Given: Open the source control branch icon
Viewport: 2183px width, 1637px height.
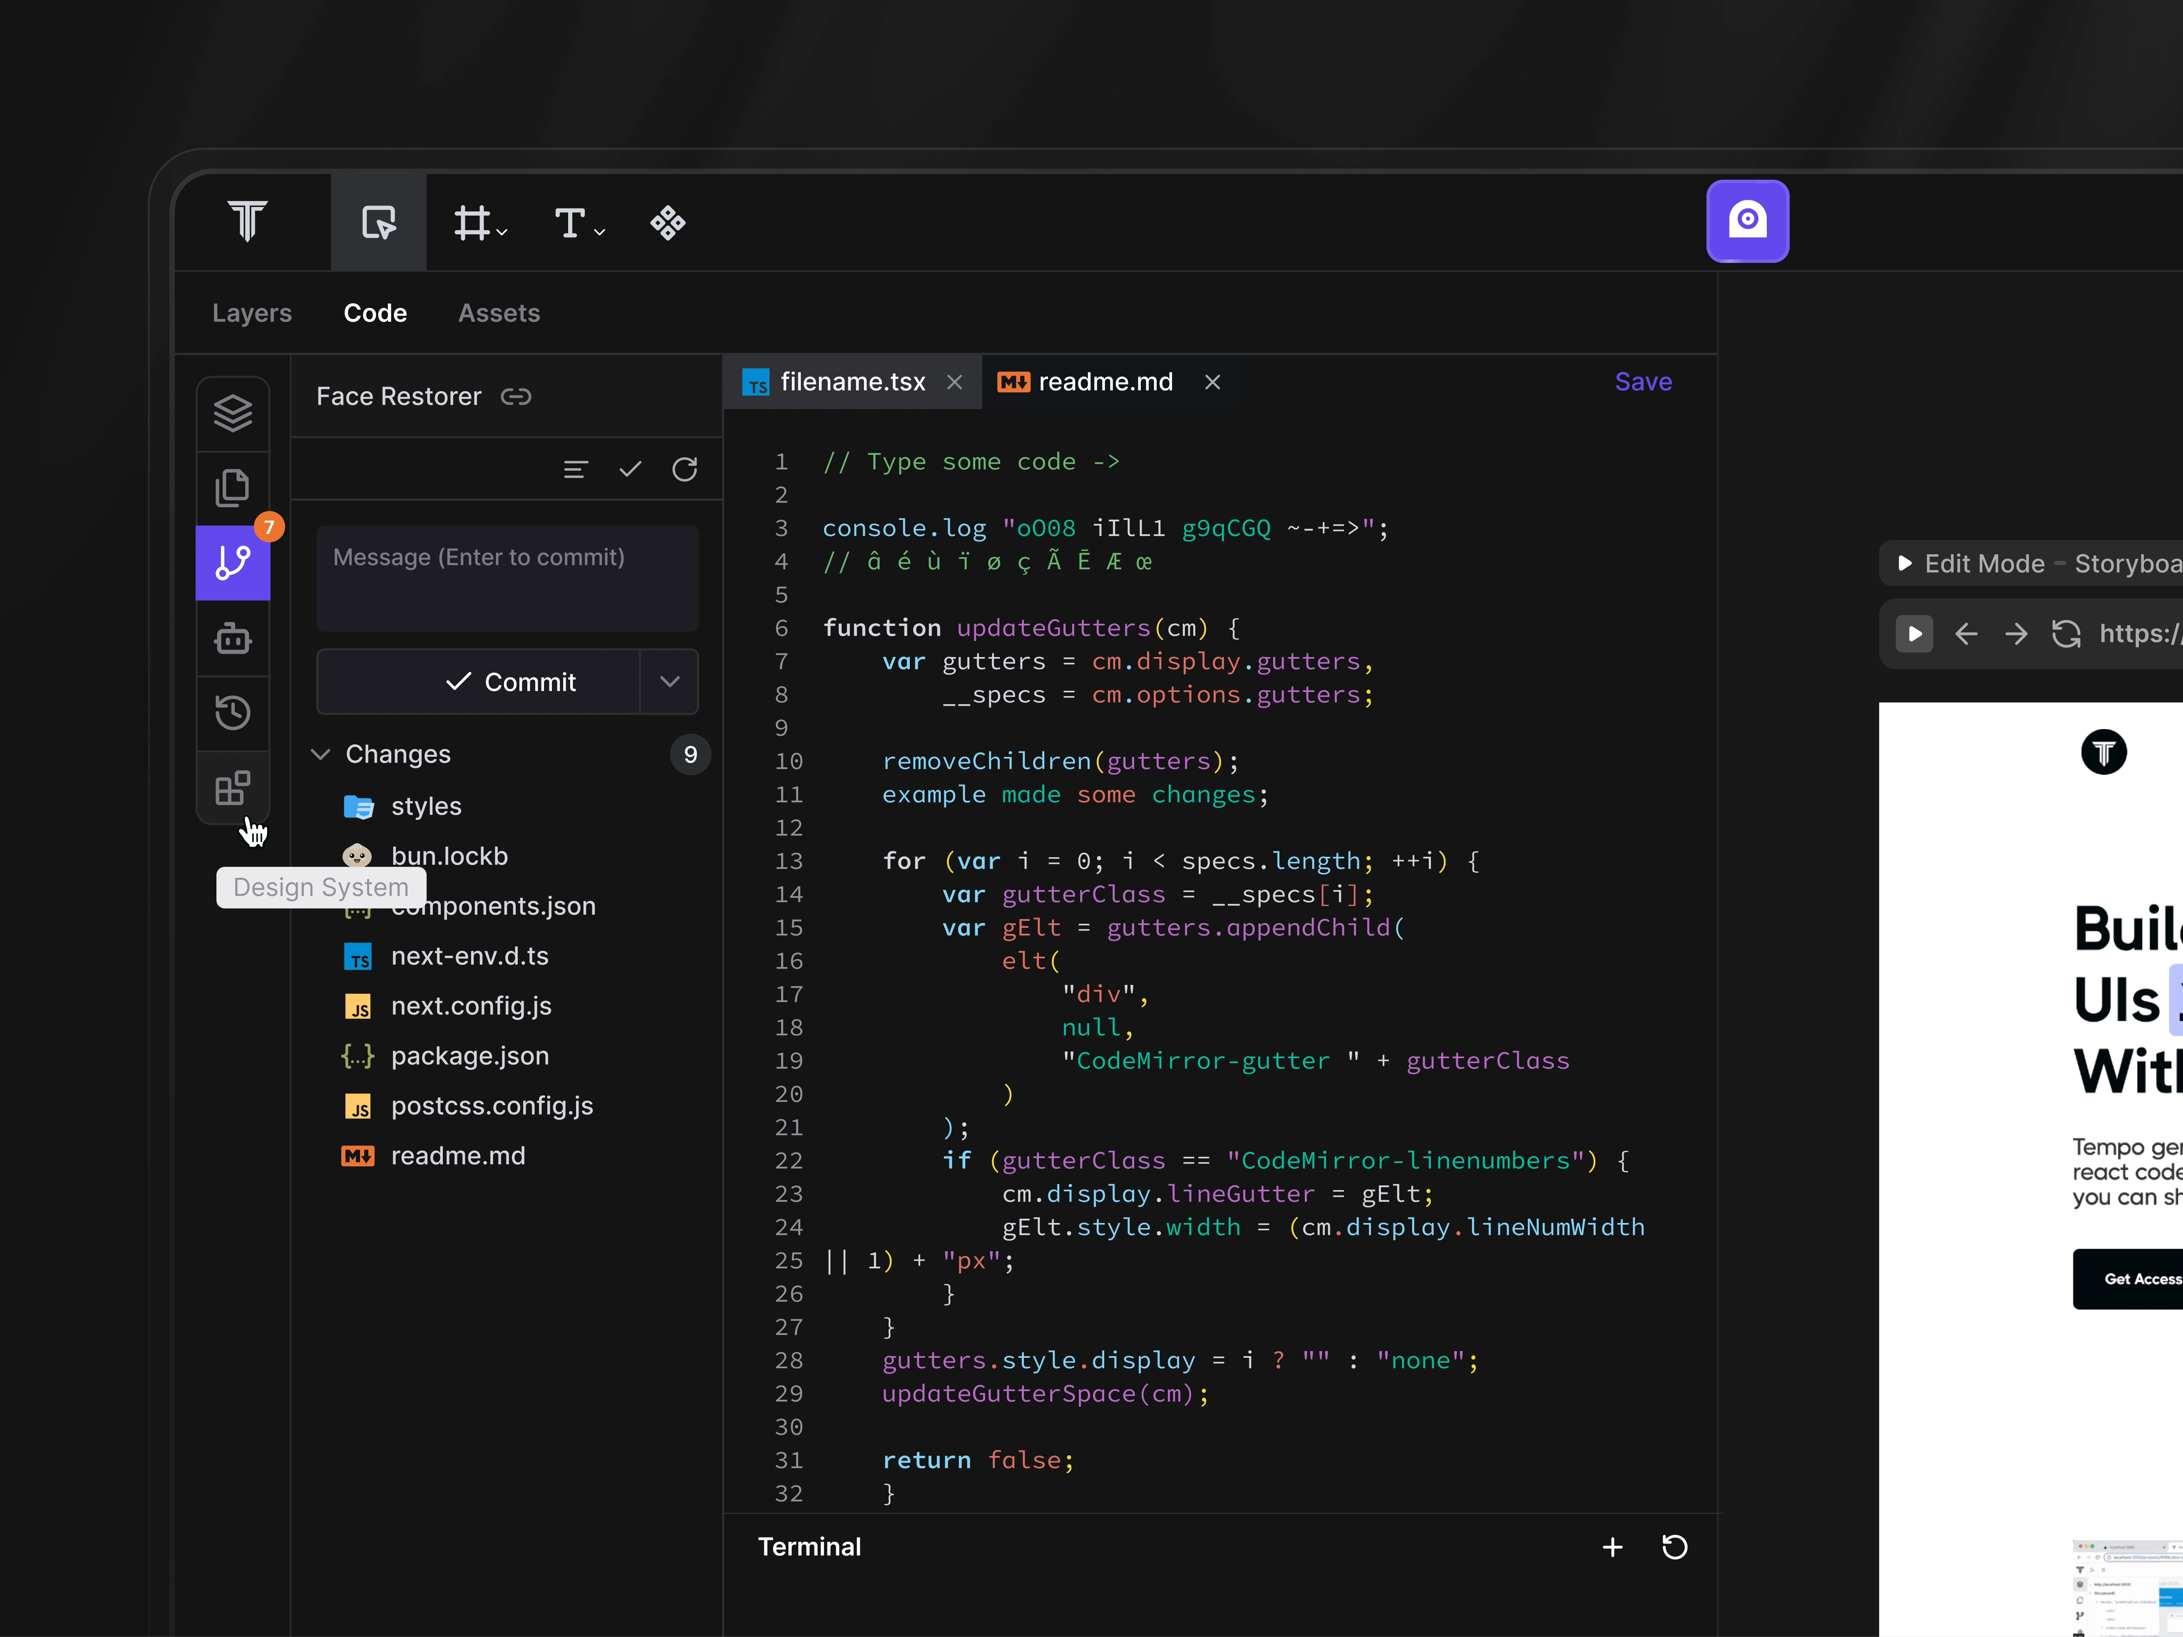Looking at the screenshot, I should [233, 563].
